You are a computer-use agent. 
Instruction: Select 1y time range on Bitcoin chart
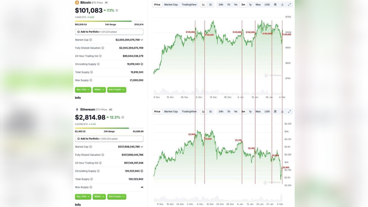(x=250, y=5)
